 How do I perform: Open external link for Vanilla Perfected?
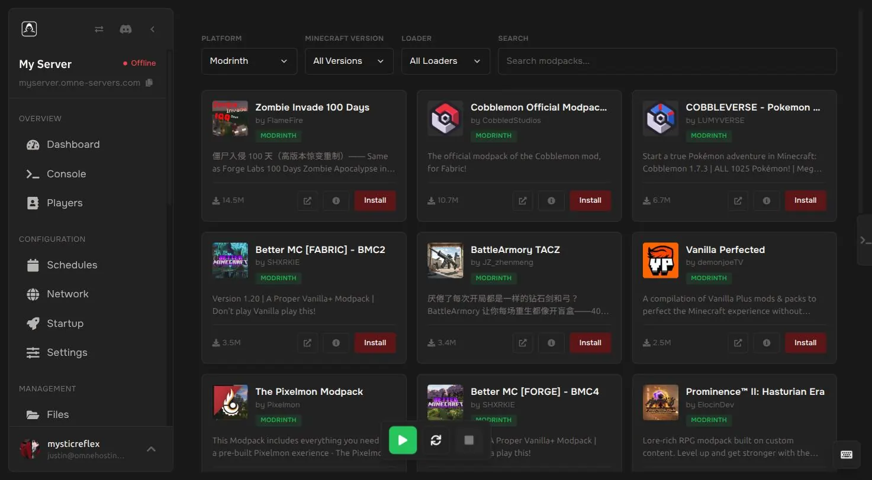coord(738,343)
